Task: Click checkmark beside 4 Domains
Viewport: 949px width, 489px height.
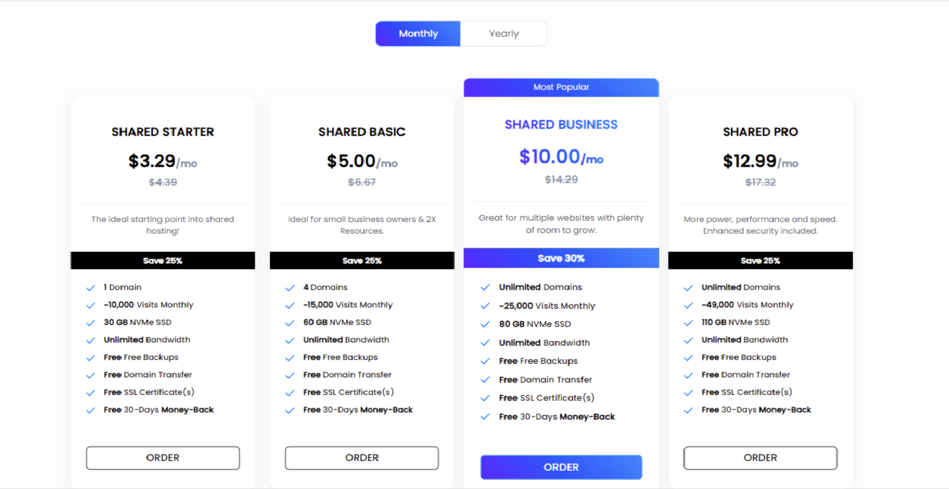Action: [x=290, y=288]
